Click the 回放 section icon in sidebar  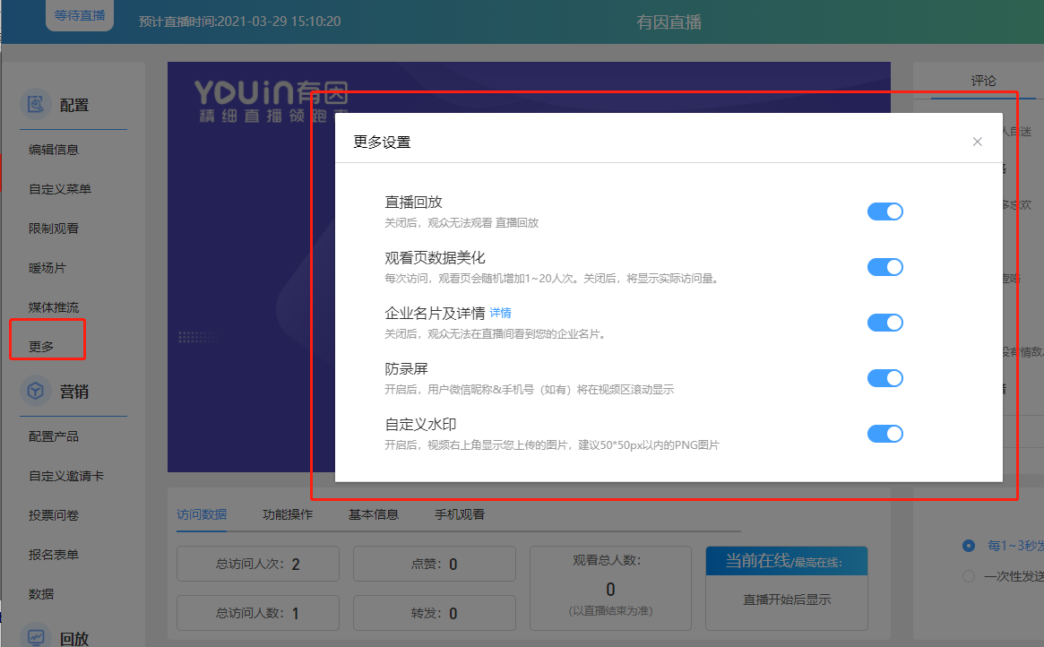tap(35, 636)
